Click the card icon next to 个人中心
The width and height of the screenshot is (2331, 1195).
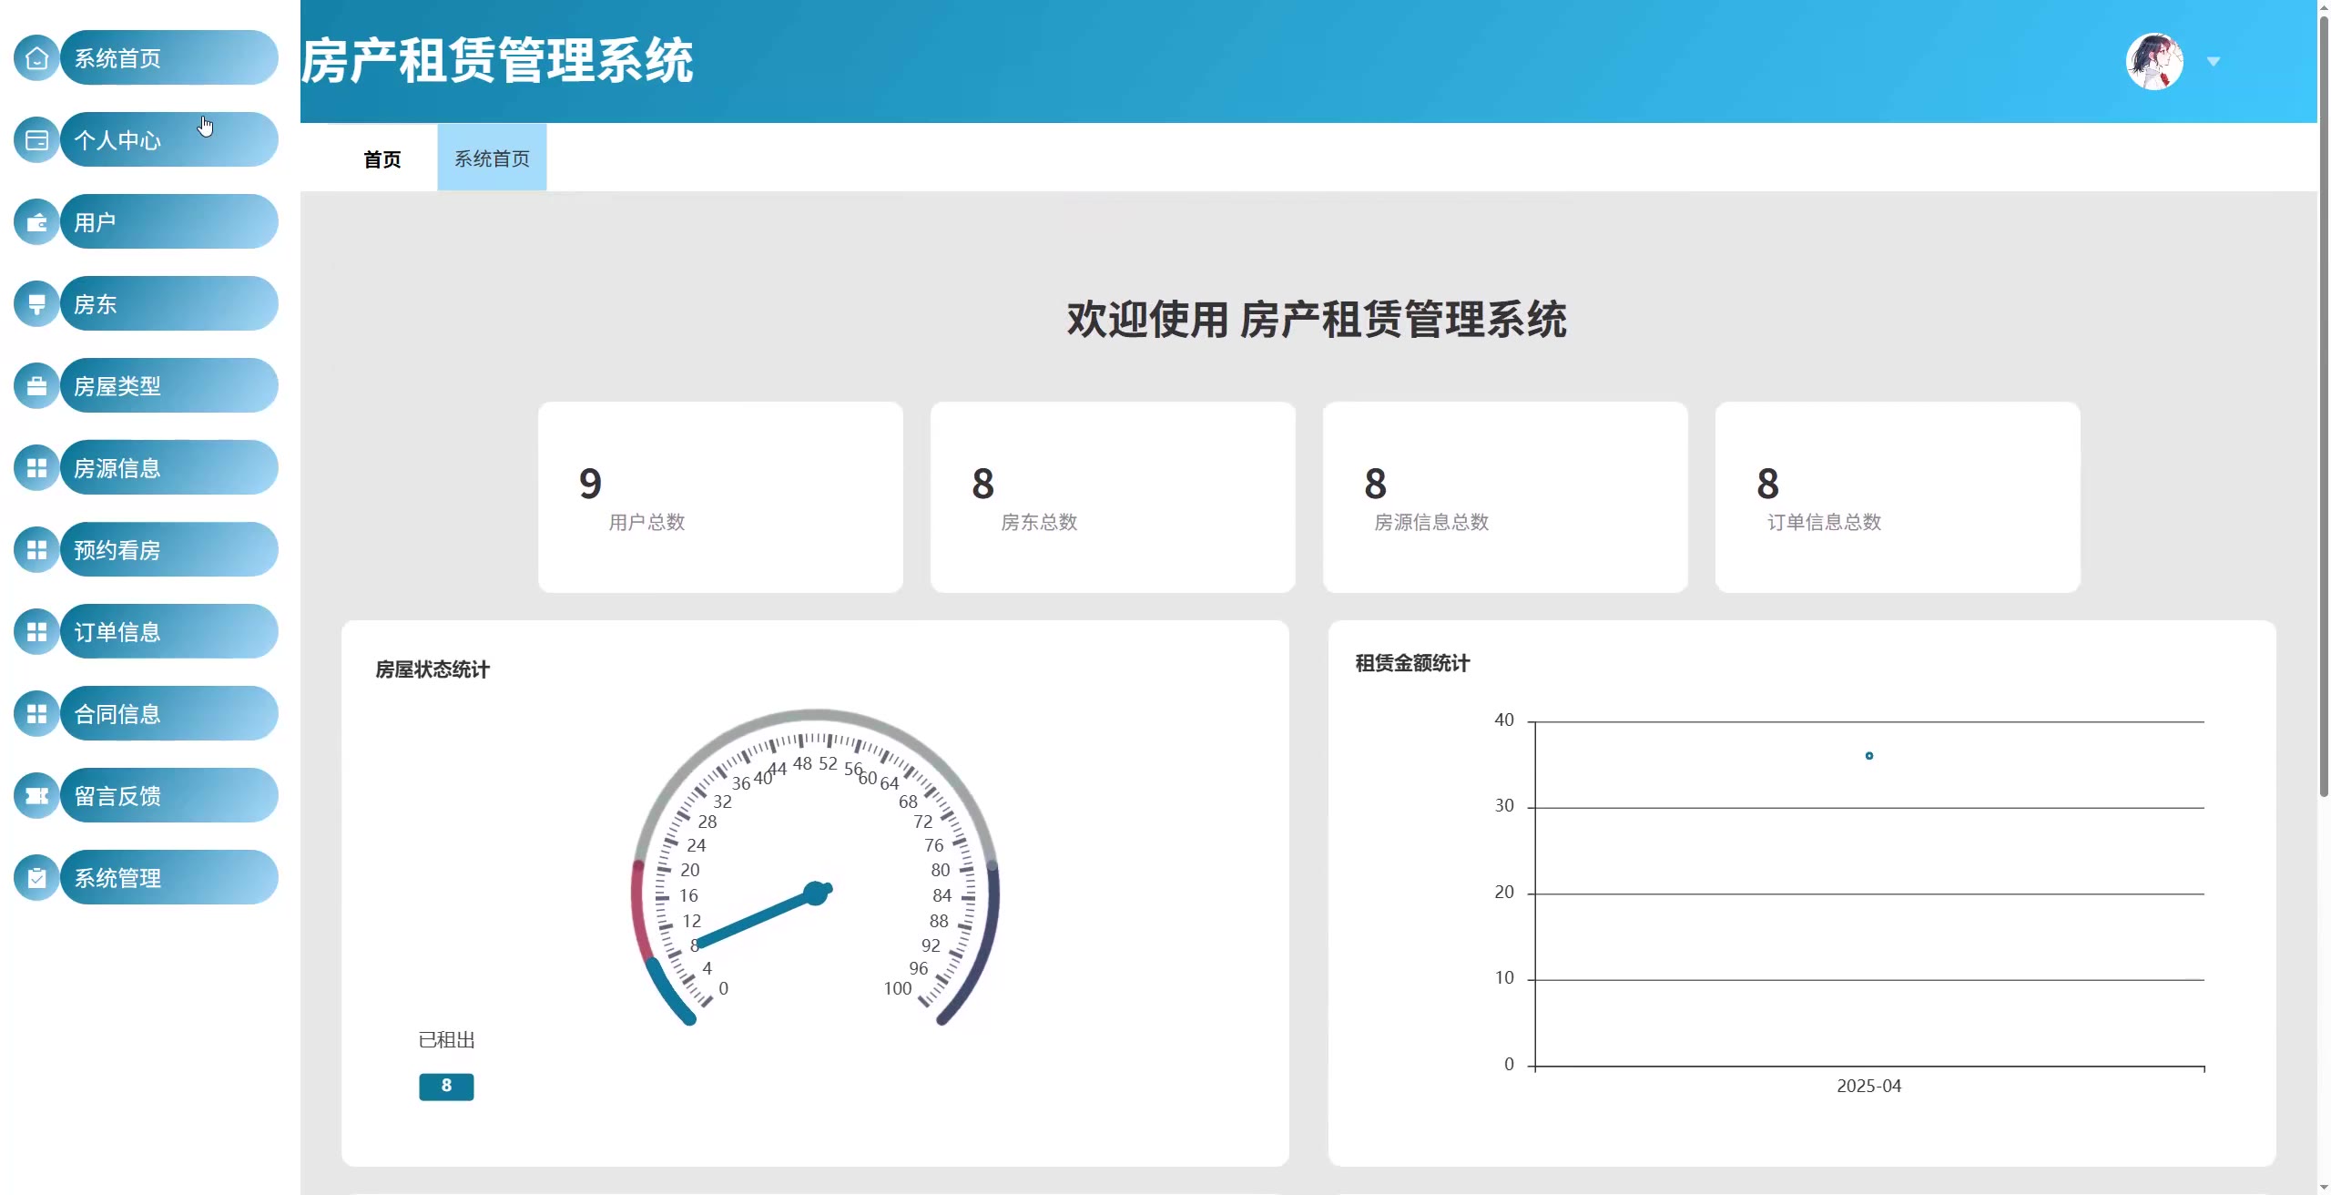coord(36,140)
